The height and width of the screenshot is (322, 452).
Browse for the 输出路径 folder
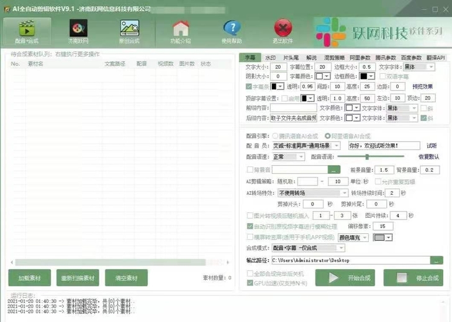click(436, 261)
